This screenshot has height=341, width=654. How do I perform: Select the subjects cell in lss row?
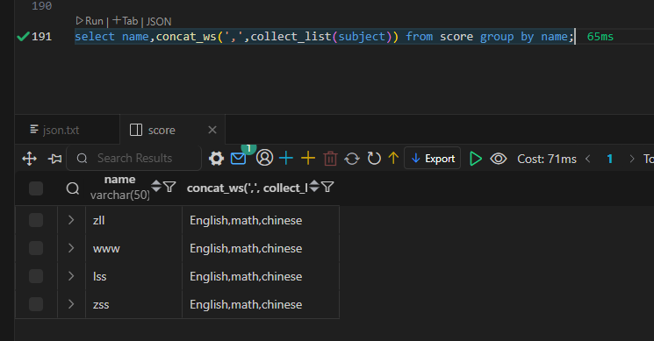(260, 276)
